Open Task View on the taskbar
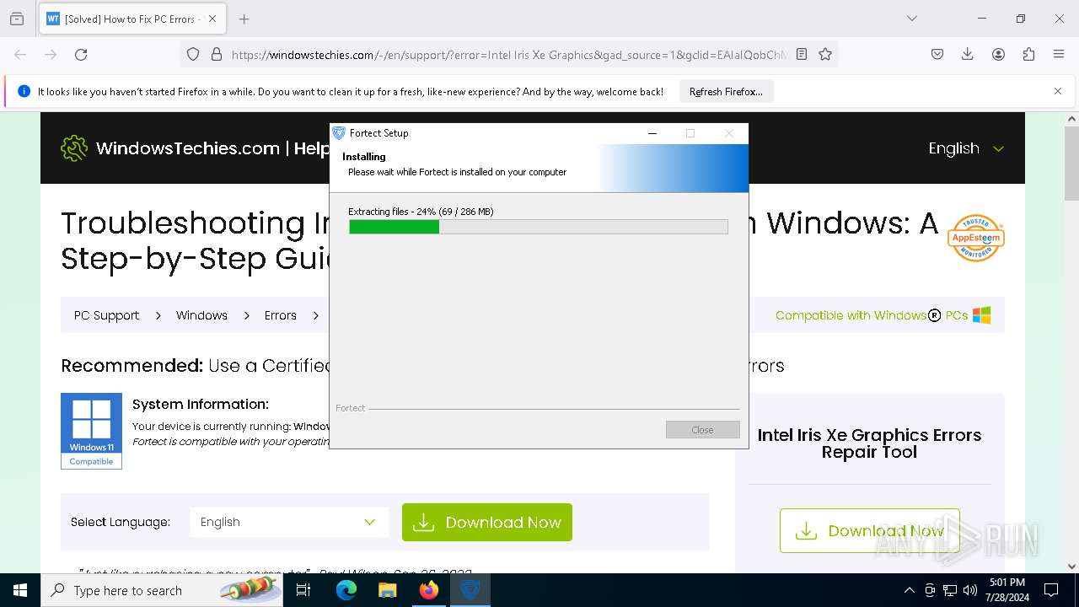Image resolution: width=1079 pixels, height=607 pixels. pyautogui.click(x=303, y=590)
